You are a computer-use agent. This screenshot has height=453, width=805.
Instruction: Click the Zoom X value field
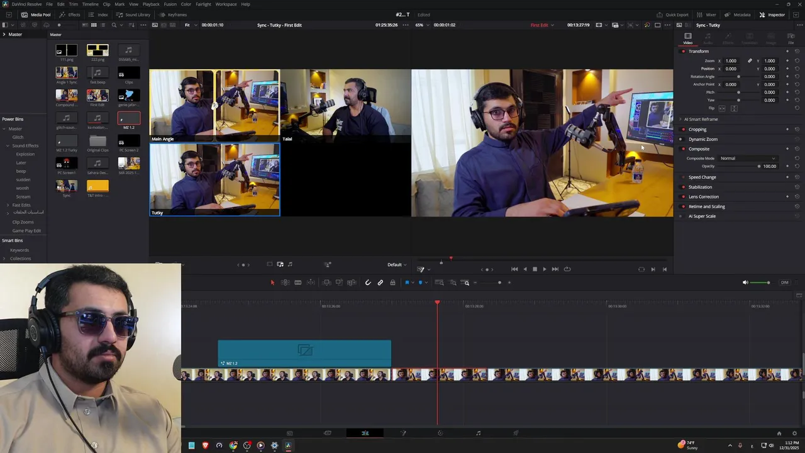pos(731,61)
